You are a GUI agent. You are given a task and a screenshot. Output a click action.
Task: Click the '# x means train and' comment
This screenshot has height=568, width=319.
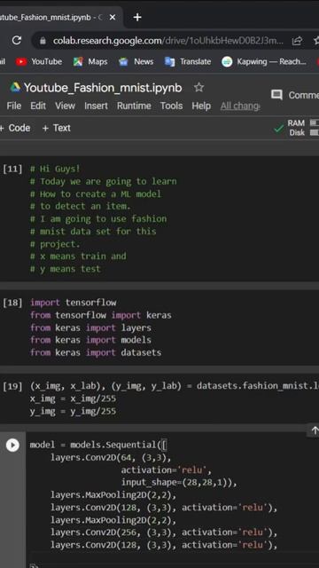click(x=78, y=256)
